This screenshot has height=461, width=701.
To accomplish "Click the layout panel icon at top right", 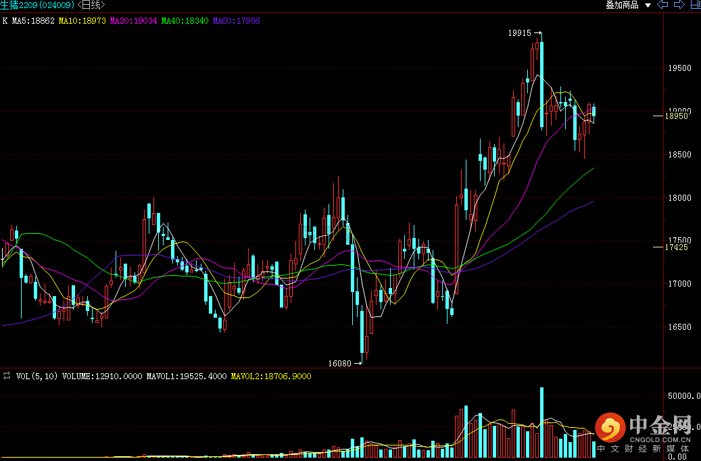I will (696, 5).
